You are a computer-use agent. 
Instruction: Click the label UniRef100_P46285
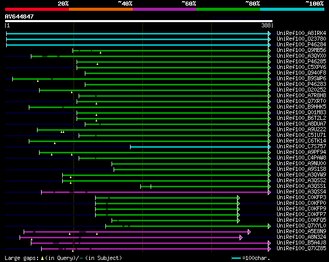pyautogui.click(x=301, y=62)
